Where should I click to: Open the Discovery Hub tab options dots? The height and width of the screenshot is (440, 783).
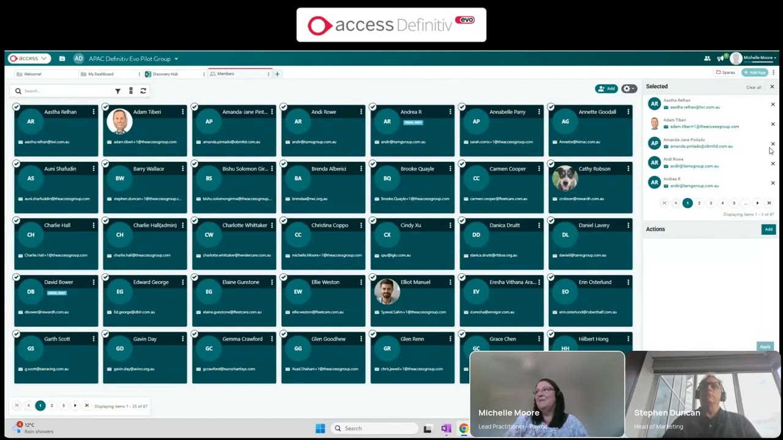point(204,74)
